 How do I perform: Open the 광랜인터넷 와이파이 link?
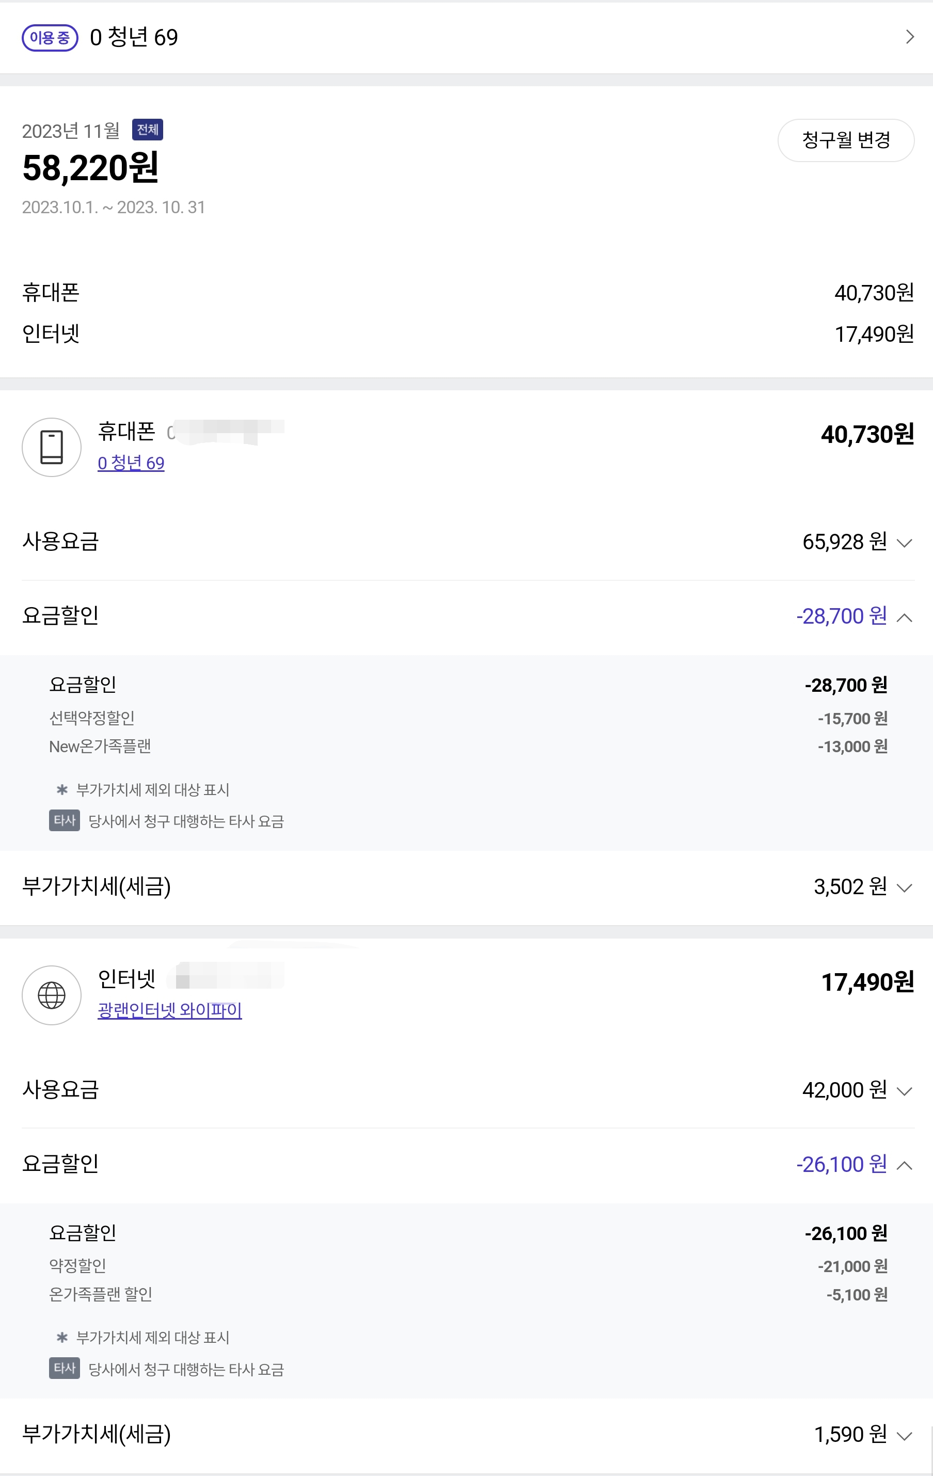pyautogui.click(x=170, y=1010)
